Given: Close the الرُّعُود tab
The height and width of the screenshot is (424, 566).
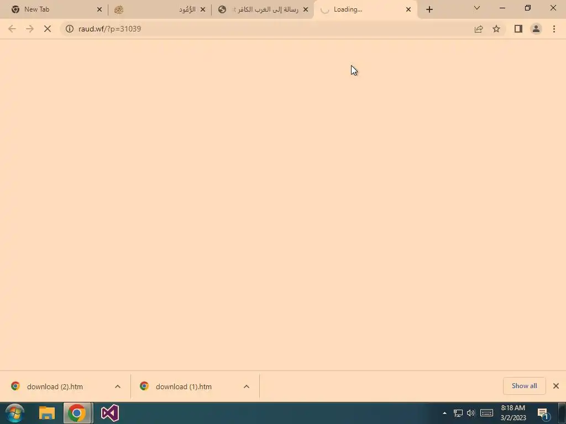Looking at the screenshot, I should point(202,9).
